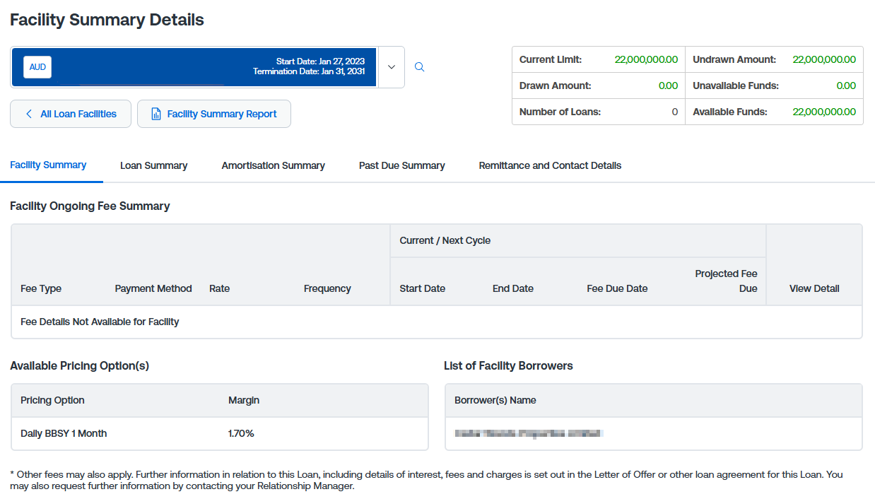
Task: Click the Projected Fee Due column header
Action: (726, 281)
